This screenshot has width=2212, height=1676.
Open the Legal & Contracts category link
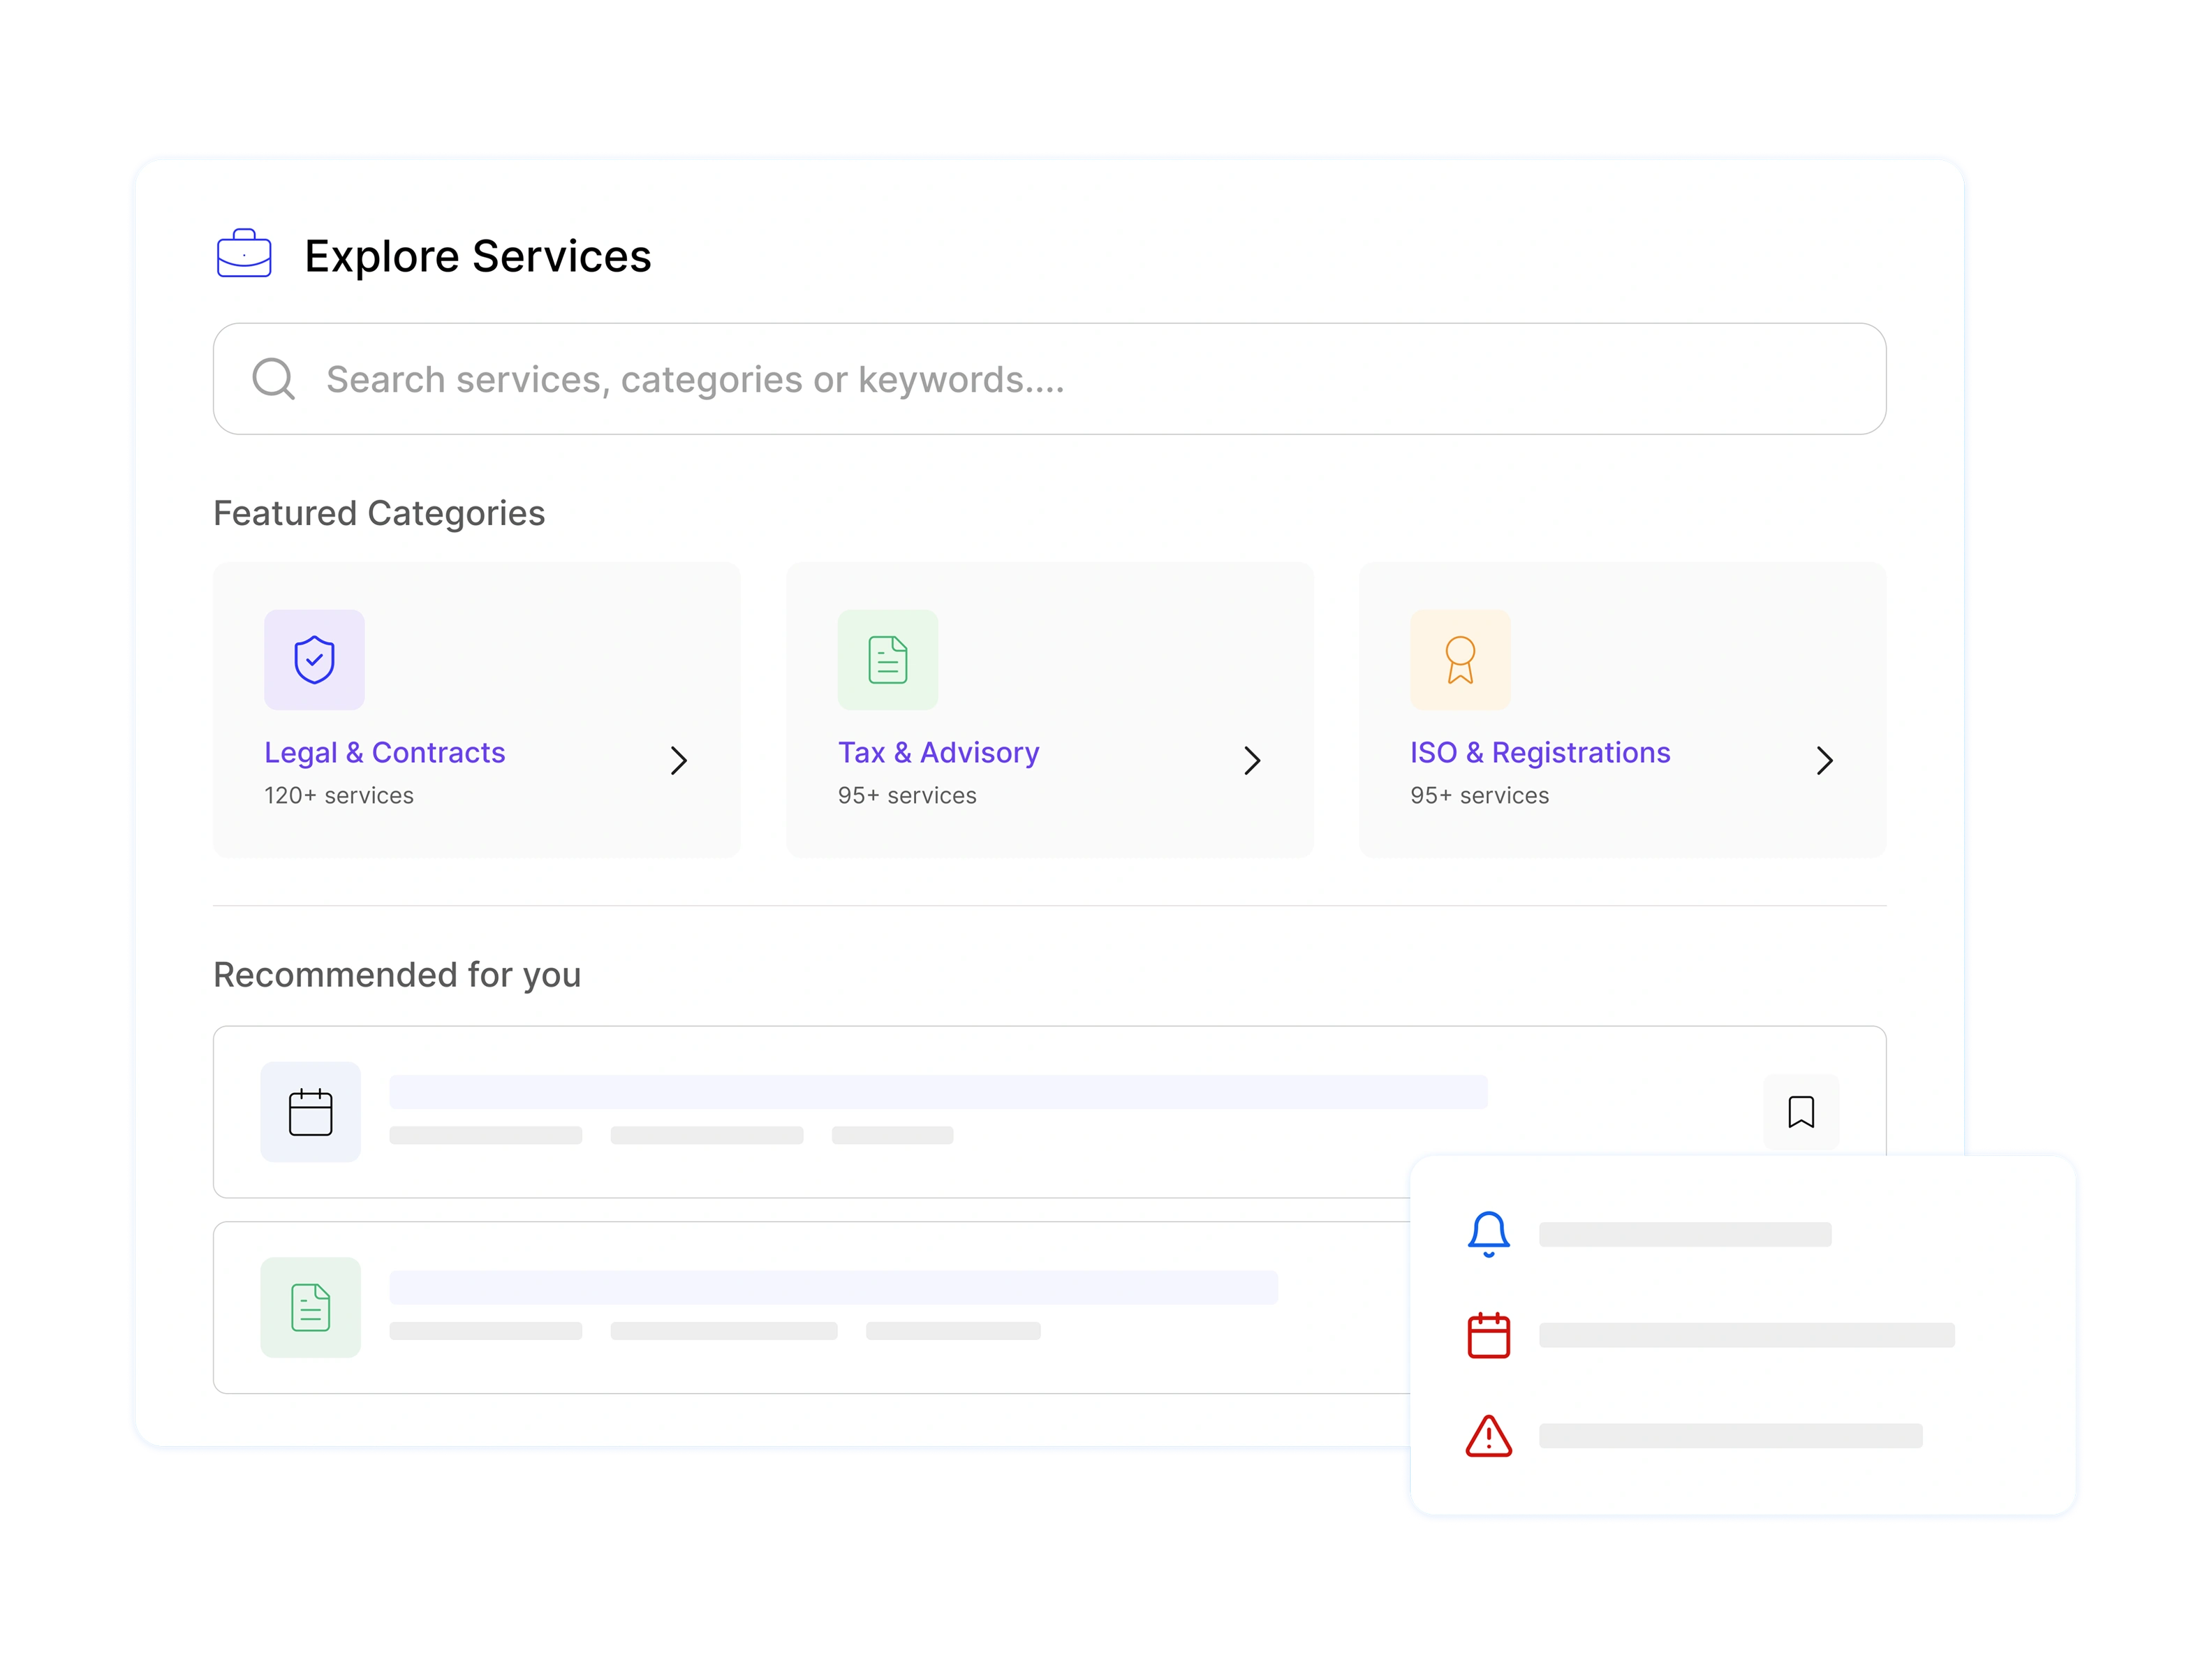tap(385, 752)
